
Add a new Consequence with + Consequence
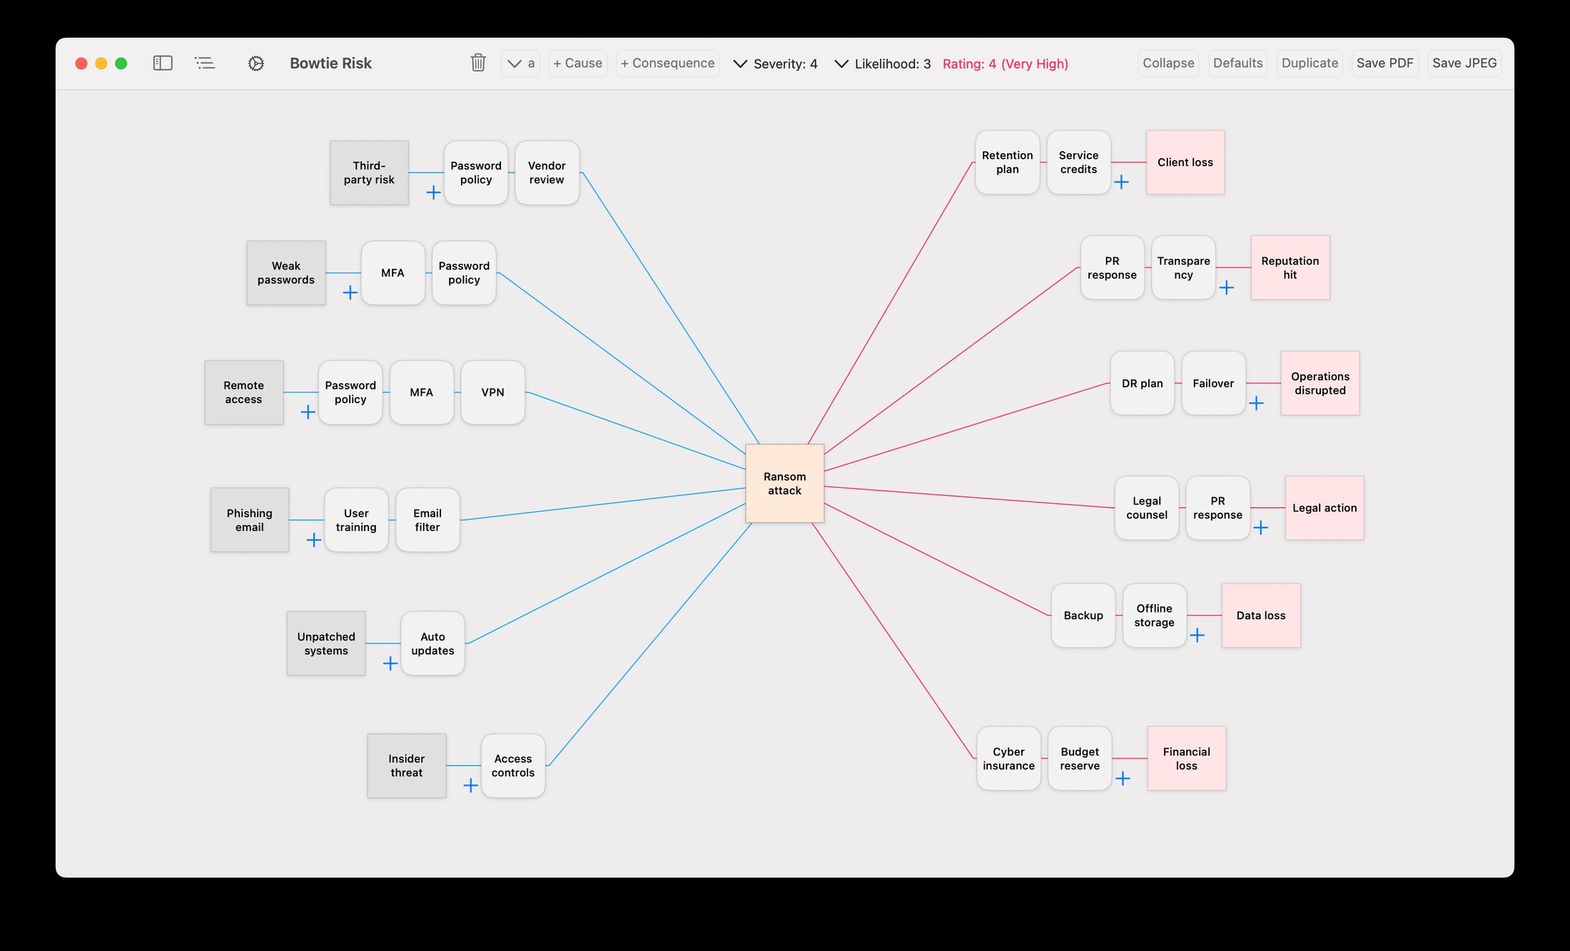pos(667,63)
